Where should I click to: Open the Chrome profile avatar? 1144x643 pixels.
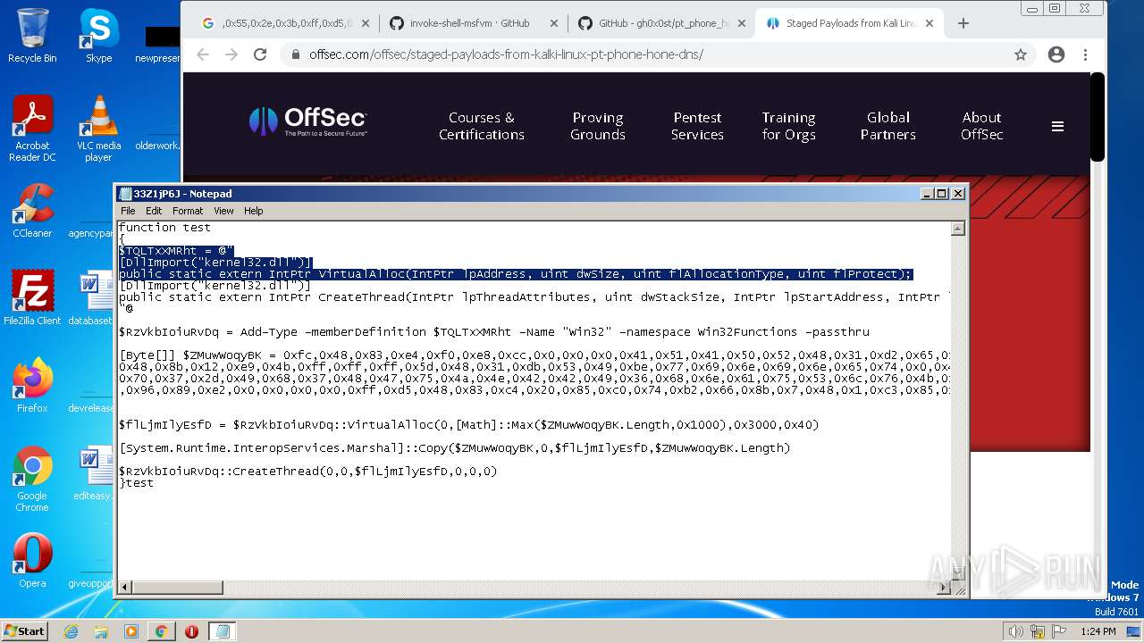coord(1056,54)
